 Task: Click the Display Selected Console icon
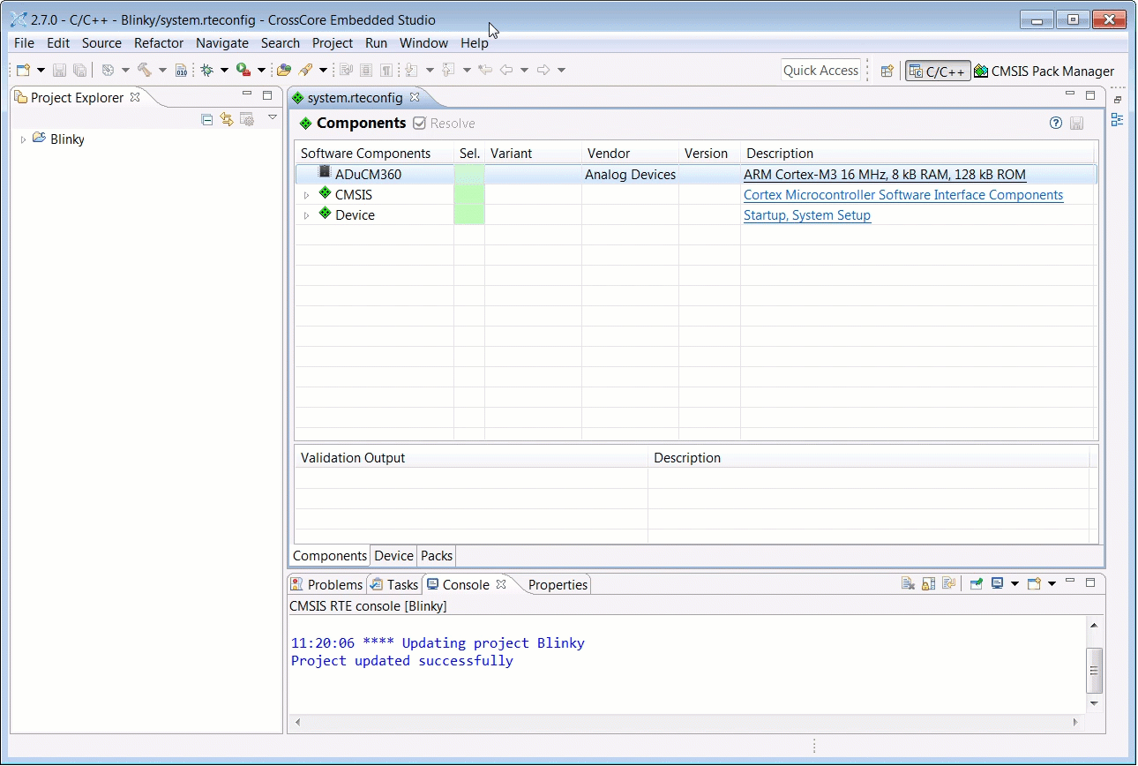(x=998, y=583)
